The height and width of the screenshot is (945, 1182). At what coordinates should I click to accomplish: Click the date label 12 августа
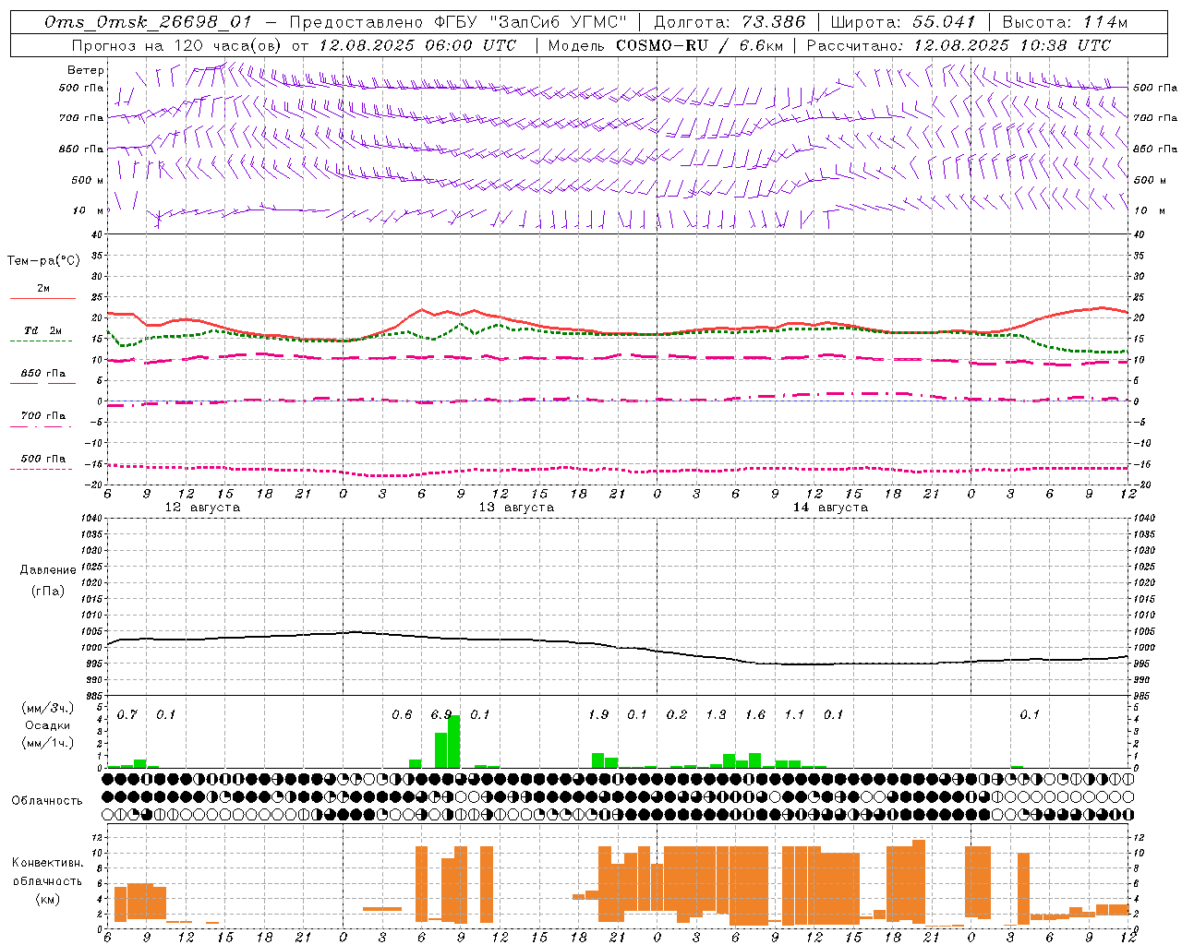point(202,508)
